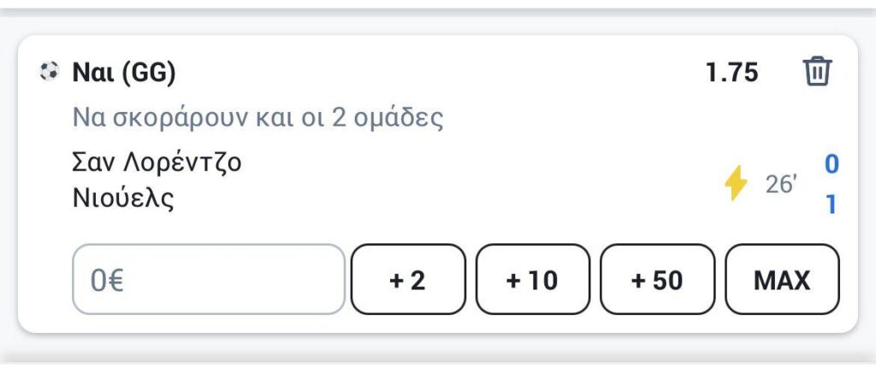Add 10 euros with the + 10 button
Image resolution: width=876 pixels, height=380 pixels.
pyautogui.click(x=532, y=279)
